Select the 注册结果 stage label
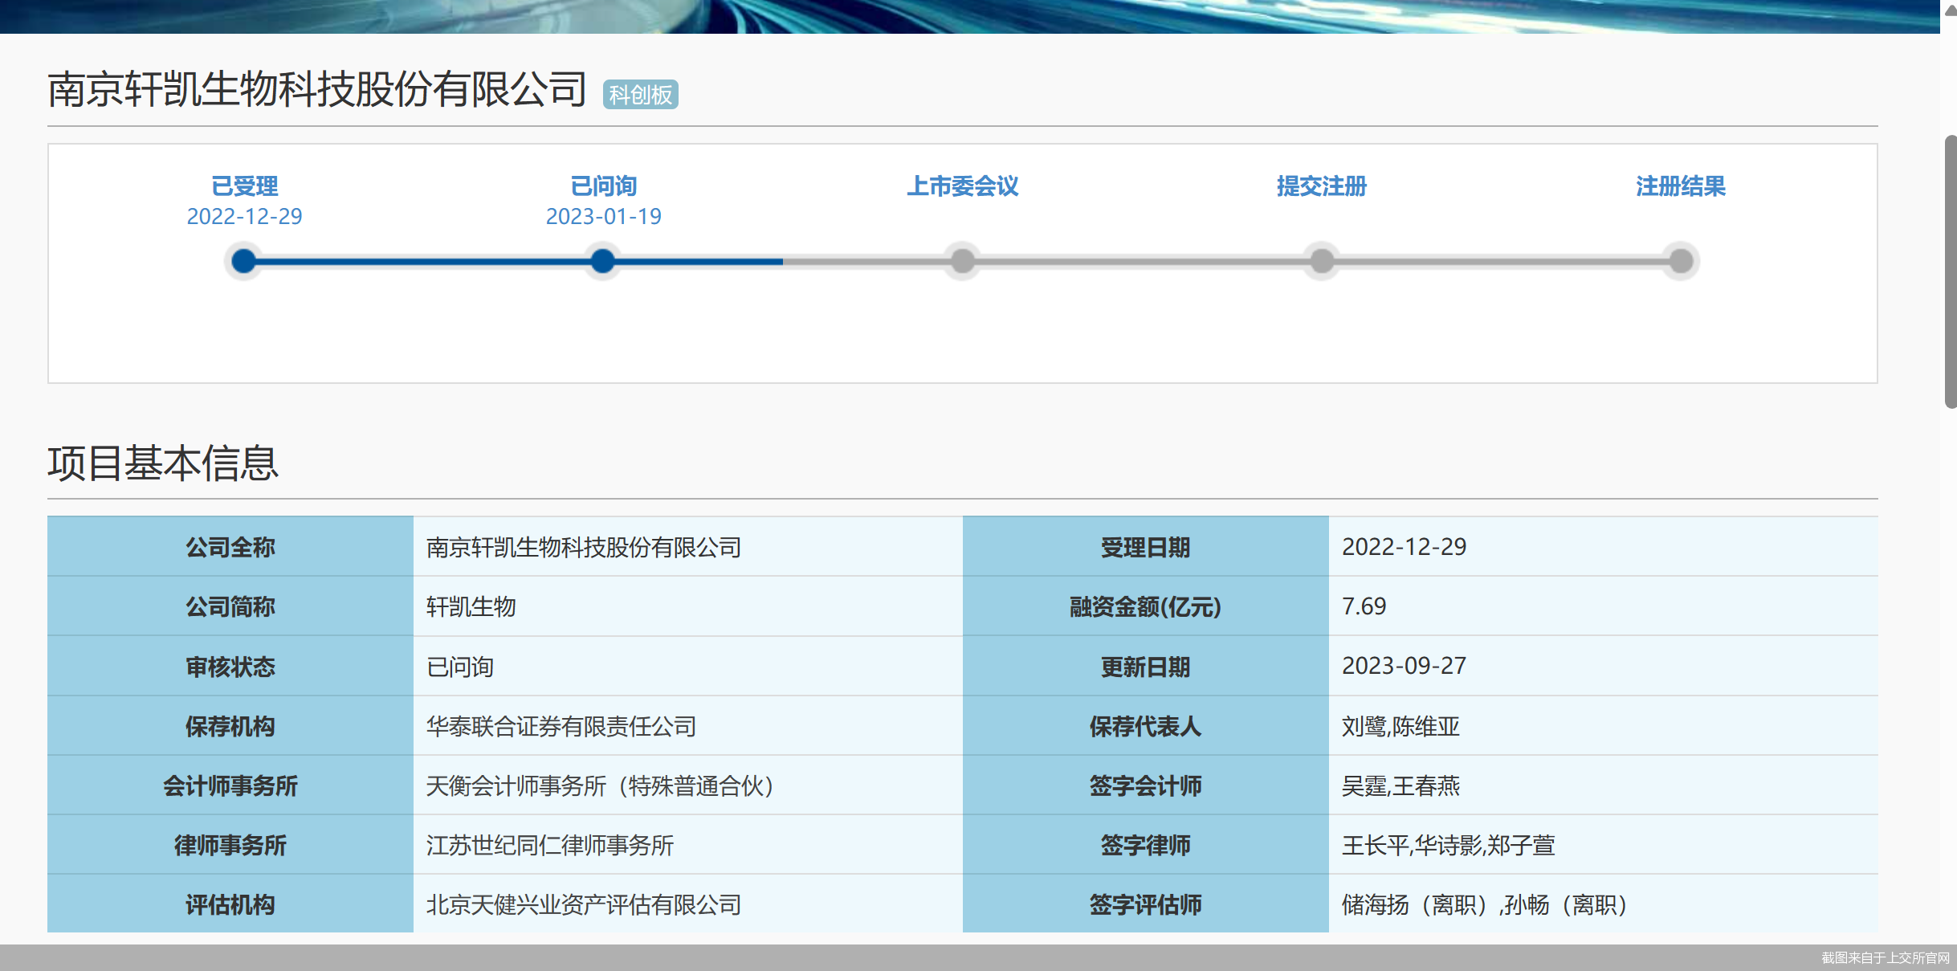Image resolution: width=1957 pixels, height=971 pixels. coord(1681,186)
